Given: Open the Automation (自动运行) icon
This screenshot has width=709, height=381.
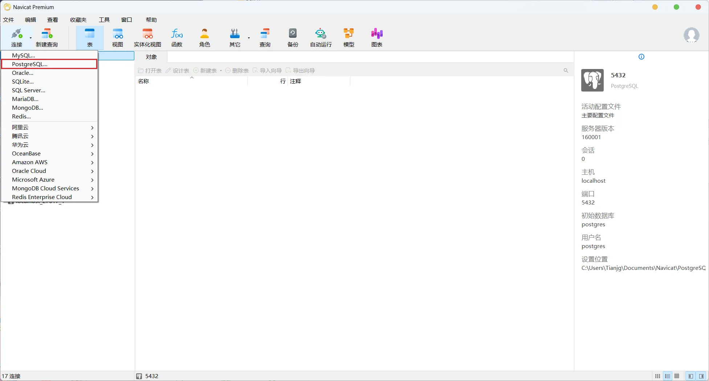Looking at the screenshot, I should 321,38.
